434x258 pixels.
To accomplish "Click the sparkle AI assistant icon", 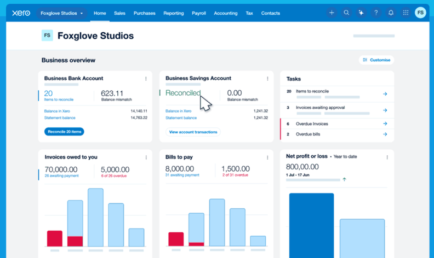I will [361, 13].
